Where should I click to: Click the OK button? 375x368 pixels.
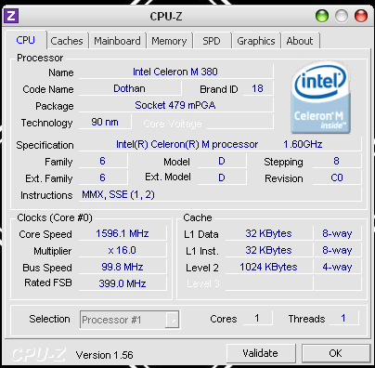point(336,353)
